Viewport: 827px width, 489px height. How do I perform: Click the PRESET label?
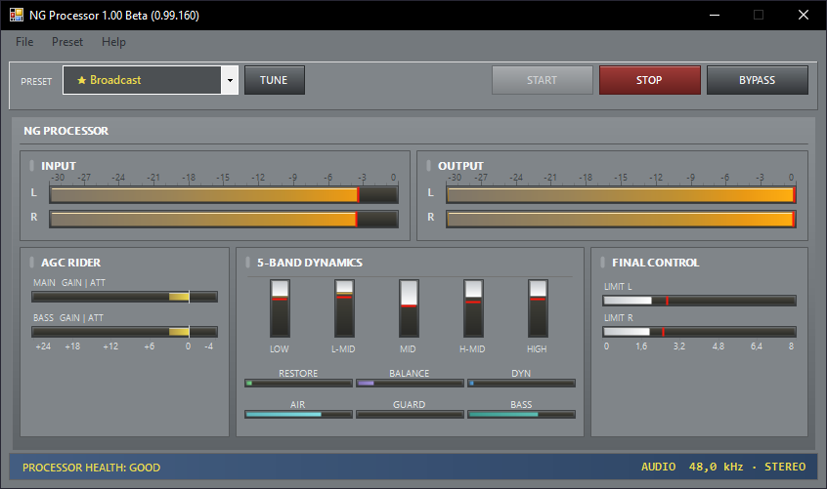pyautogui.click(x=36, y=82)
